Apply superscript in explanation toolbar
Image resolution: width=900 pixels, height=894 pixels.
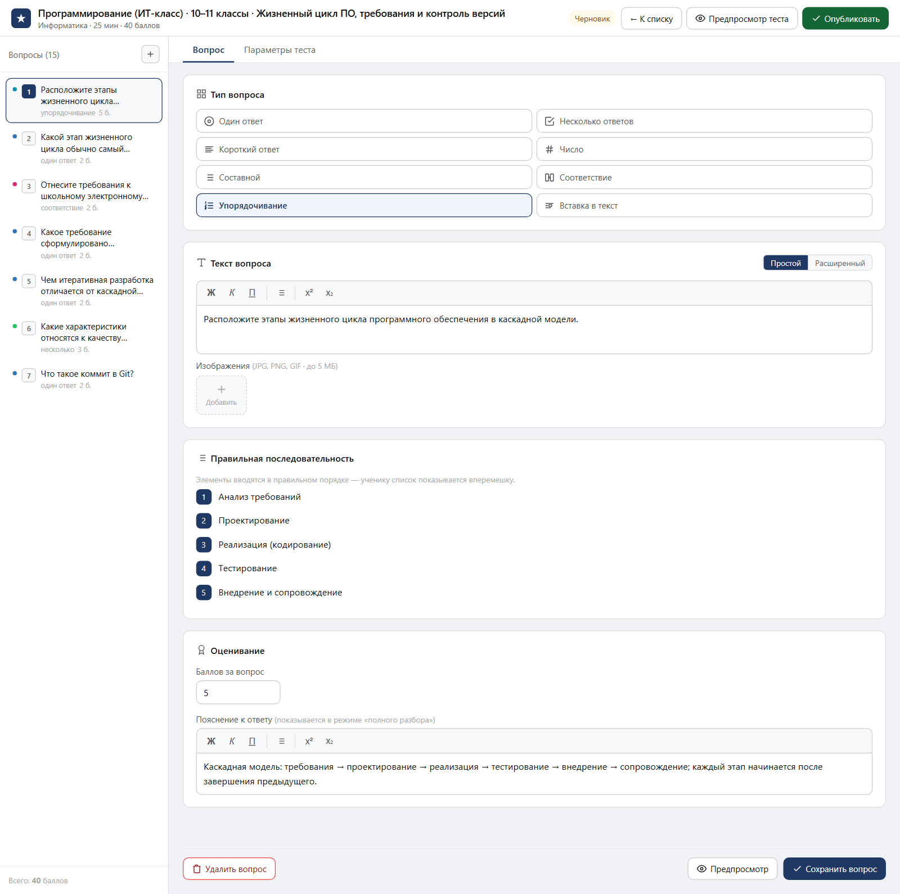tap(309, 741)
